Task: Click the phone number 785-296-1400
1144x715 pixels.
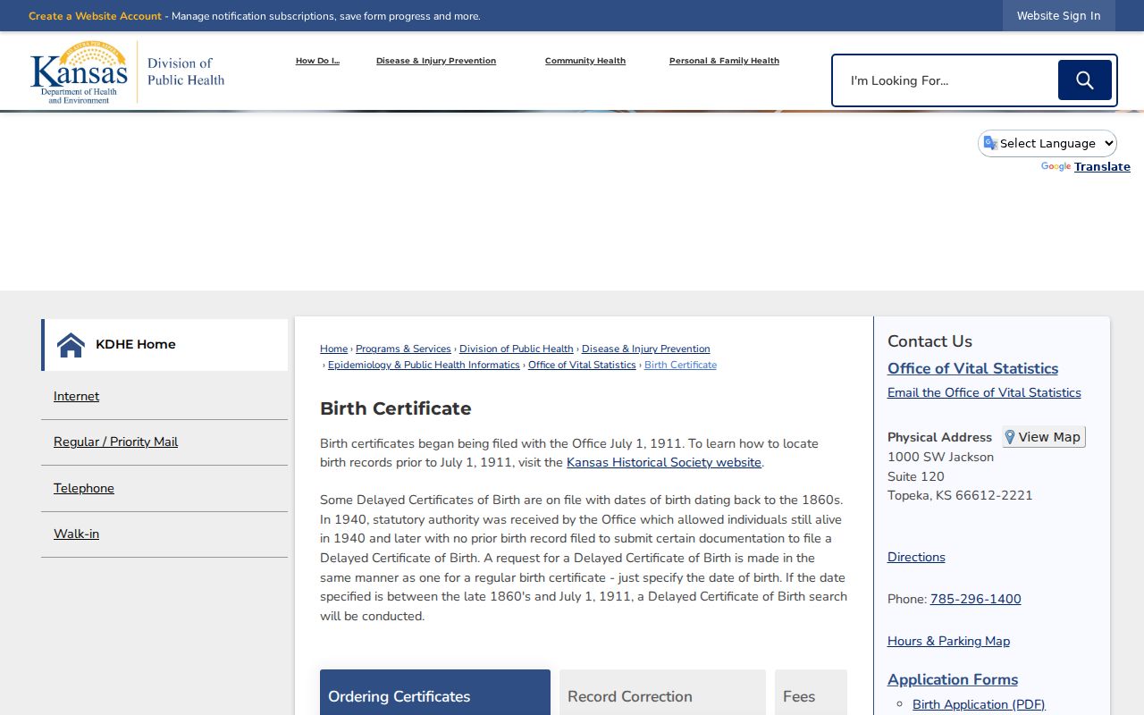Action: pyautogui.click(x=975, y=600)
